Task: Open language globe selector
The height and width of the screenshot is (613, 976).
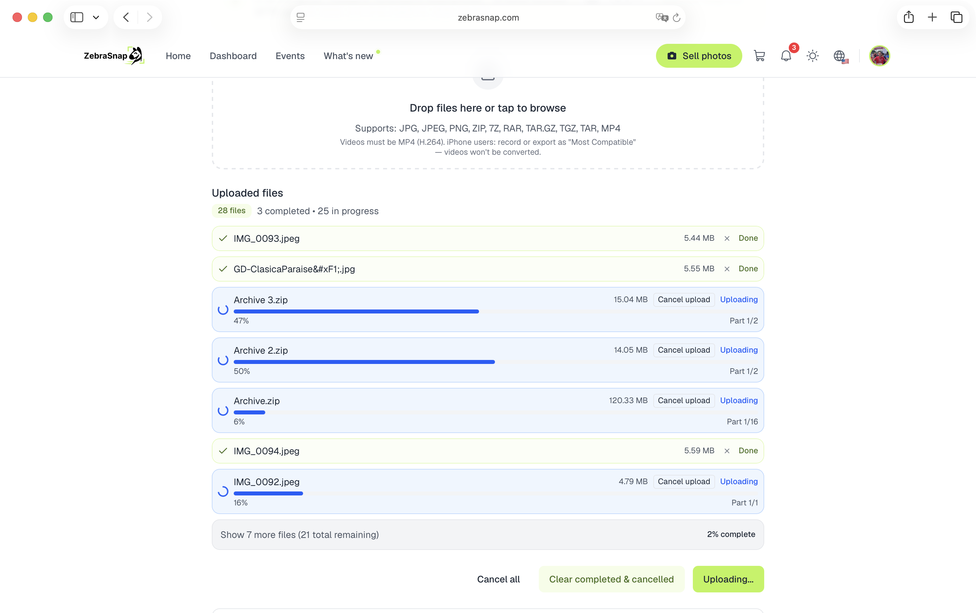Action: [840, 56]
